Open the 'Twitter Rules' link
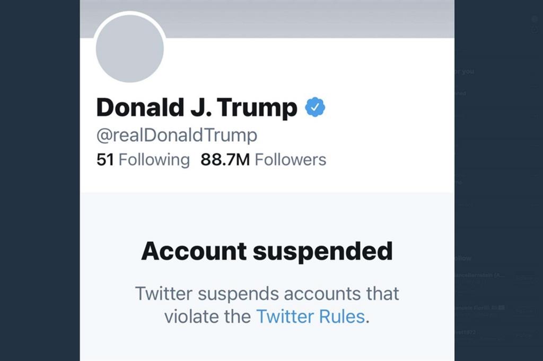The image size is (543, 361). [311, 317]
